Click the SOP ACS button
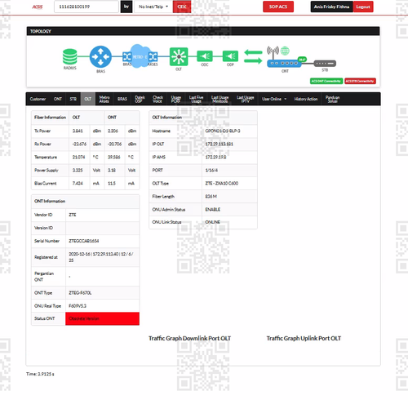408x400 pixels. pos(278,7)
